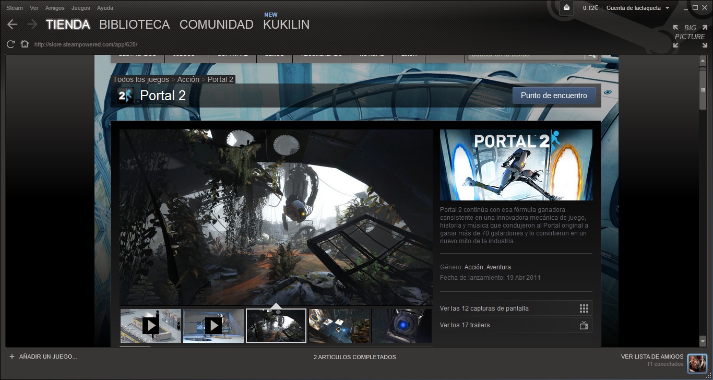Click the Portal 2 header capsule image
The image size is (713, 380).
click(x=516, y=165)
